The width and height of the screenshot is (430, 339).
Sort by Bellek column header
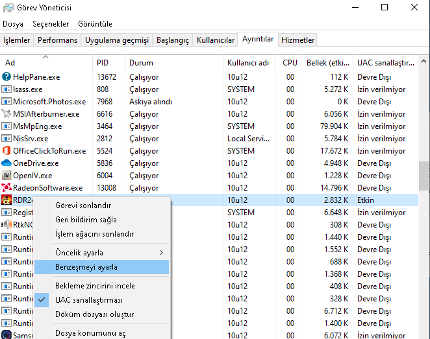coord(327,63)
